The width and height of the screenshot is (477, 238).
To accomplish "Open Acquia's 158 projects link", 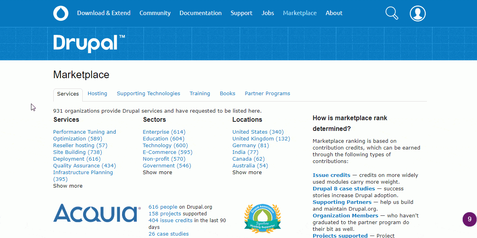I will coord(165,214).
